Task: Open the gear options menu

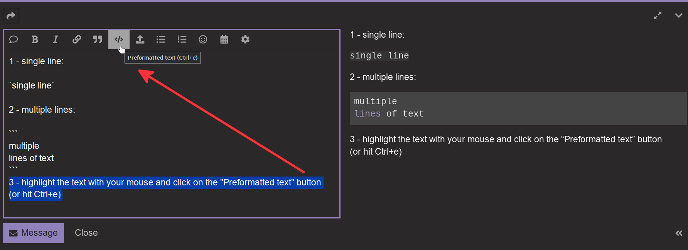Action: 245,39
